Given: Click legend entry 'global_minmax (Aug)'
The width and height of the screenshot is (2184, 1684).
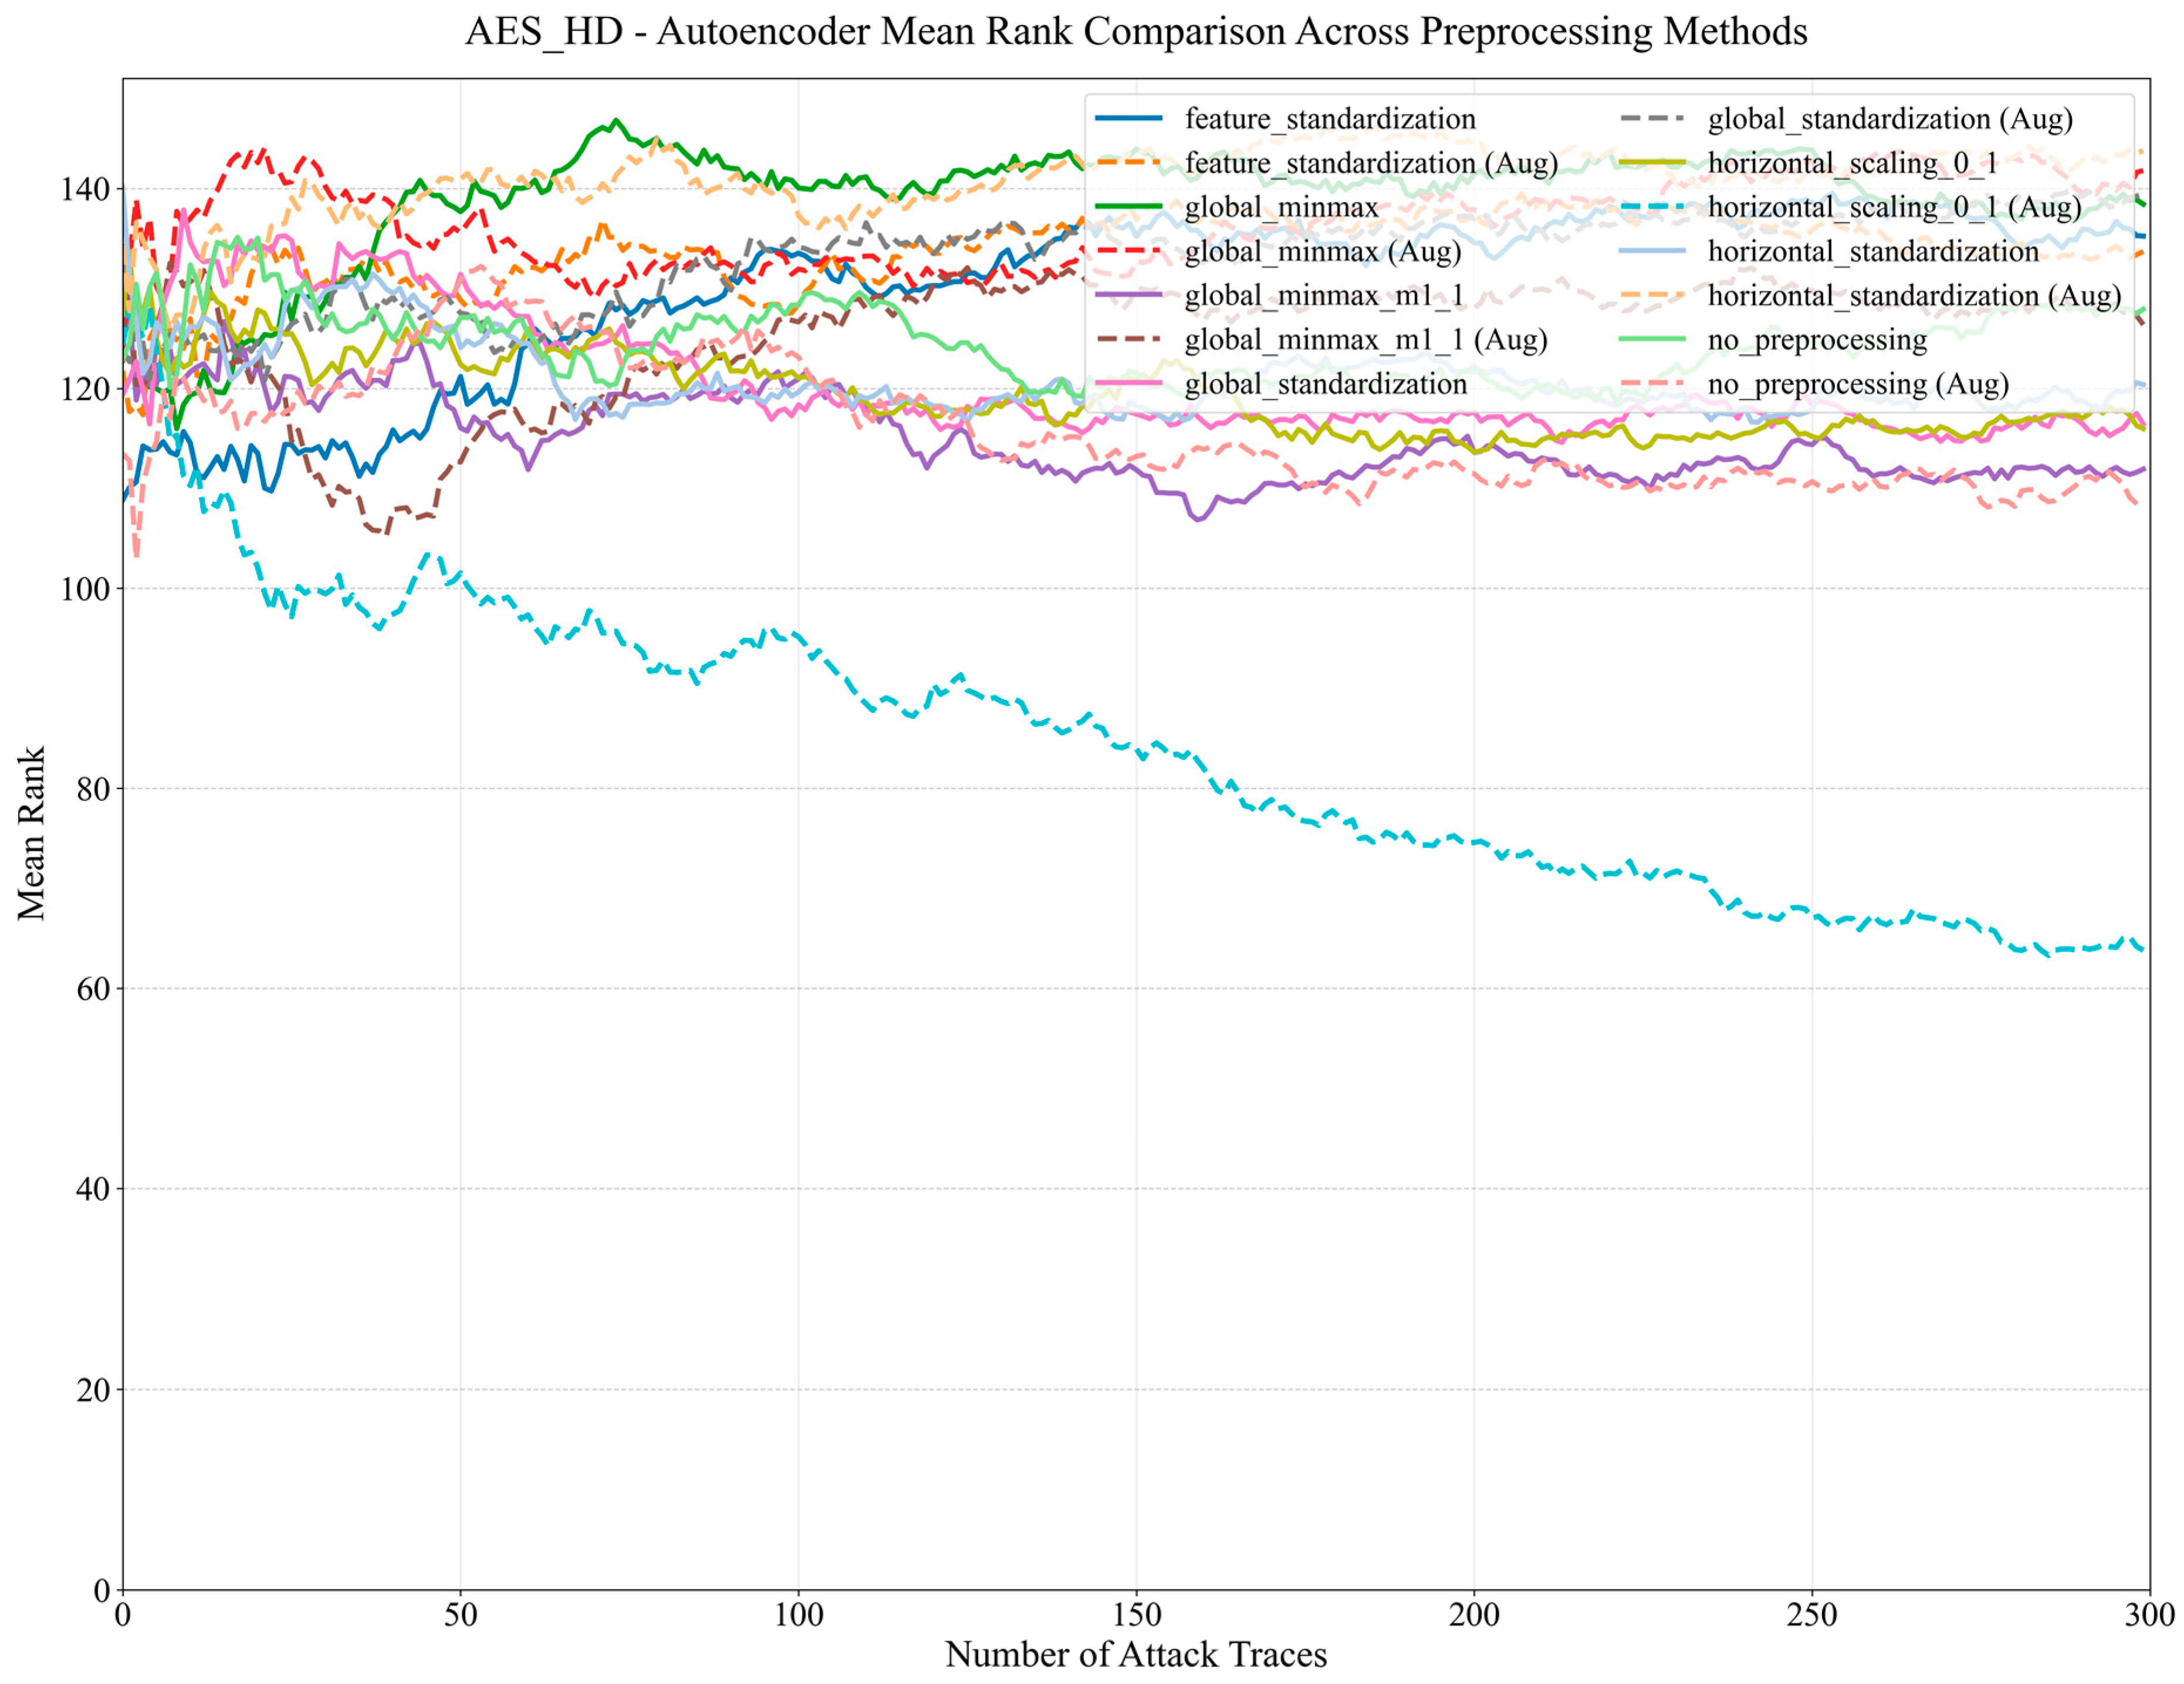Looking at the screenshot, I should pyautogui.click(x=1323, y=251).
